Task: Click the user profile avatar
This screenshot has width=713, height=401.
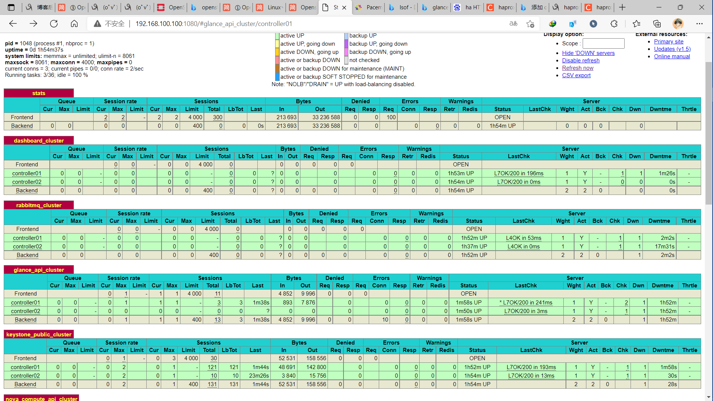Action: (x=678, y=24)
